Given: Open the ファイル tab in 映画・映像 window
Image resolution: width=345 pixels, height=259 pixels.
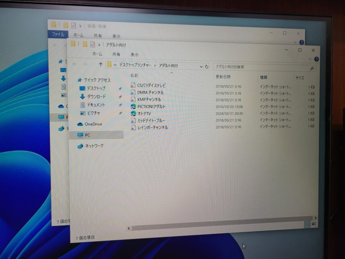Looking at the screenshot, I should point(58,34).
